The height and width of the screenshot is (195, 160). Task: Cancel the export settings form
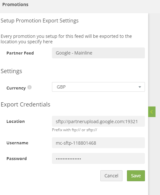click(111, 176)
